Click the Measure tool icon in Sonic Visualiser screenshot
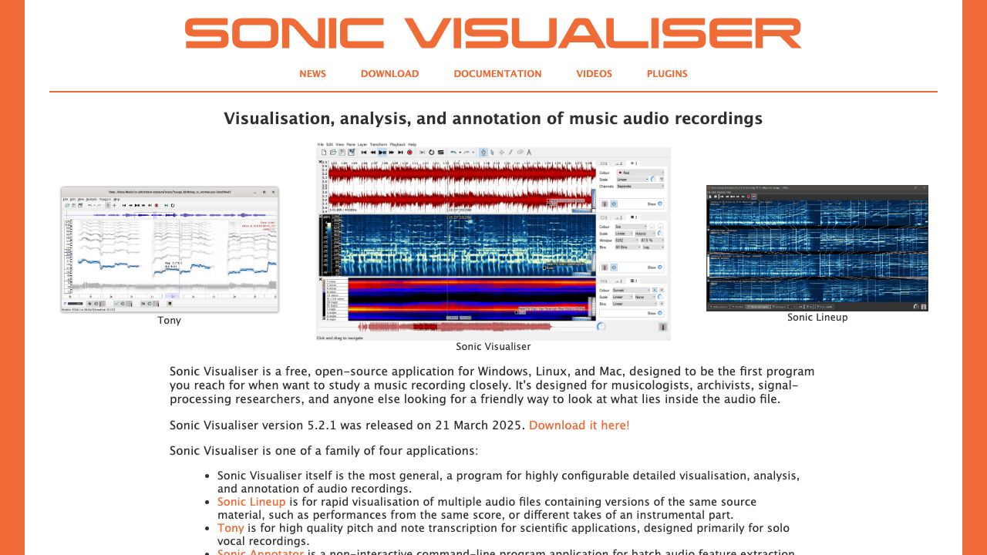Screen dimensions: 987x555 pos(529,153)
